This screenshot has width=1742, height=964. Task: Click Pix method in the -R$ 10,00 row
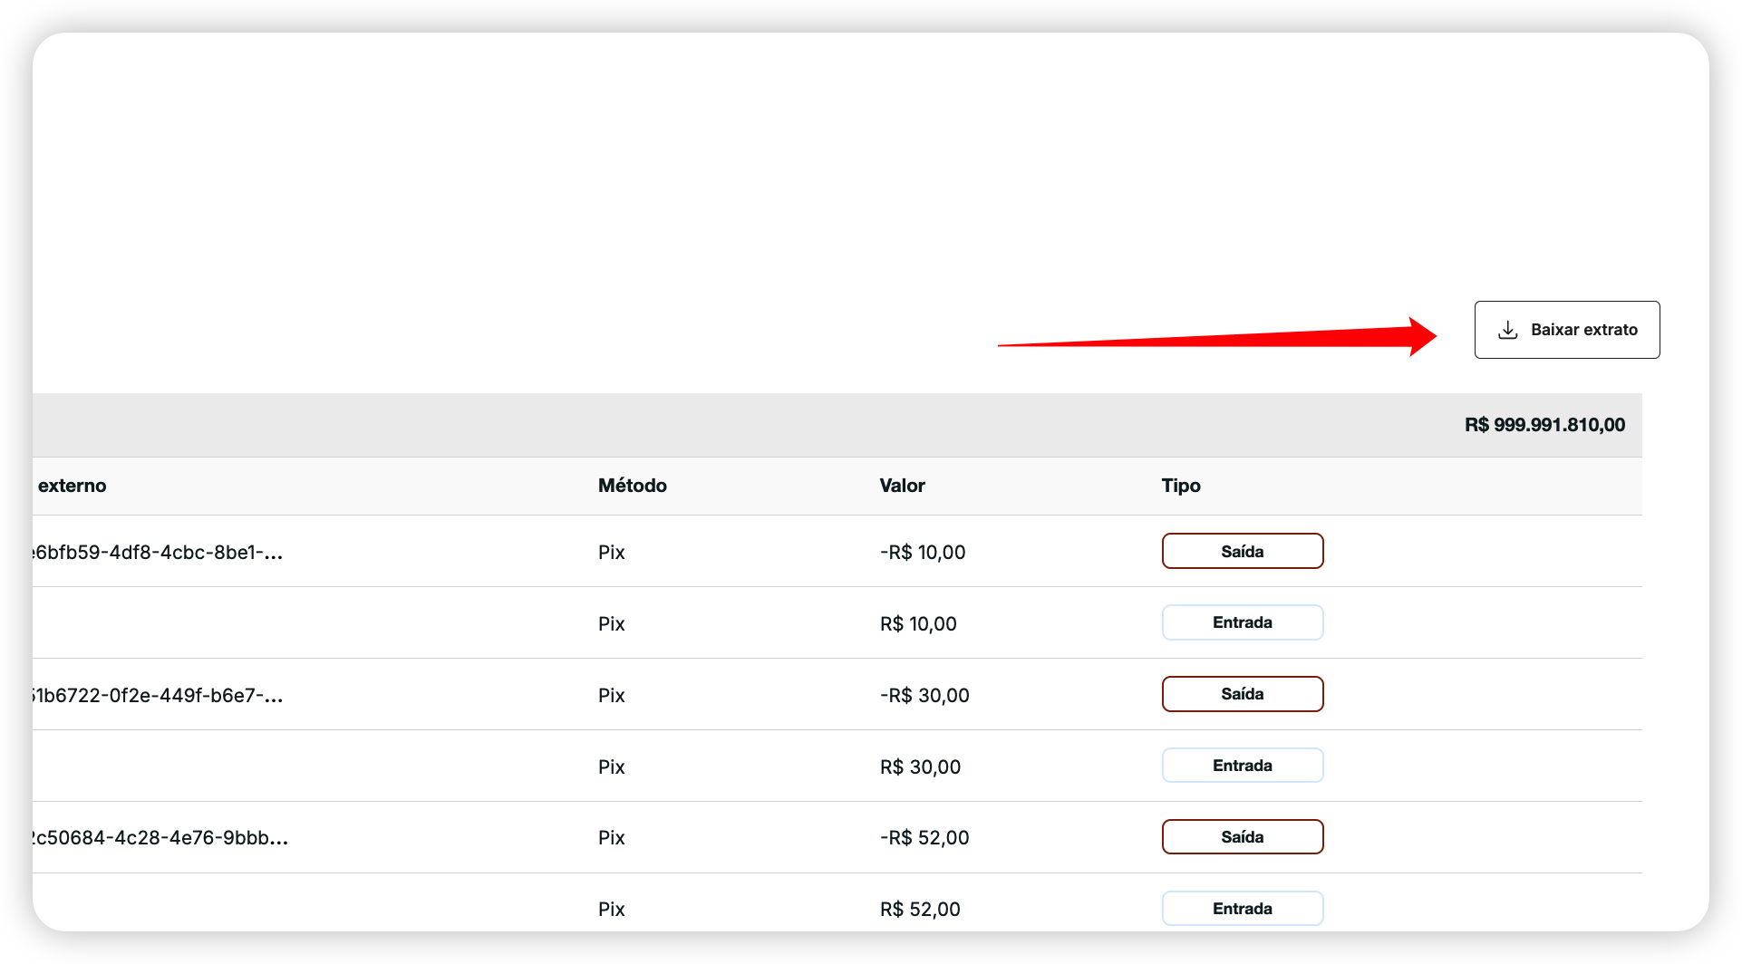click(x=611, y=553)
